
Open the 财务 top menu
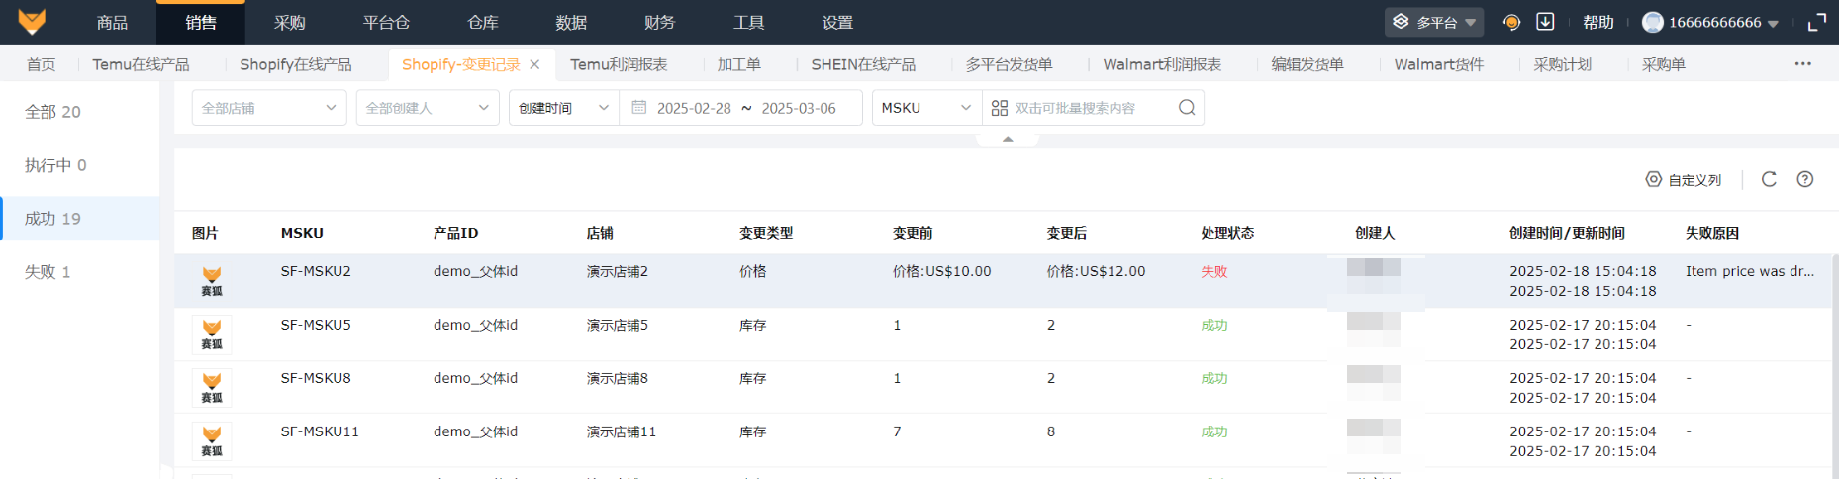[659, 22]
